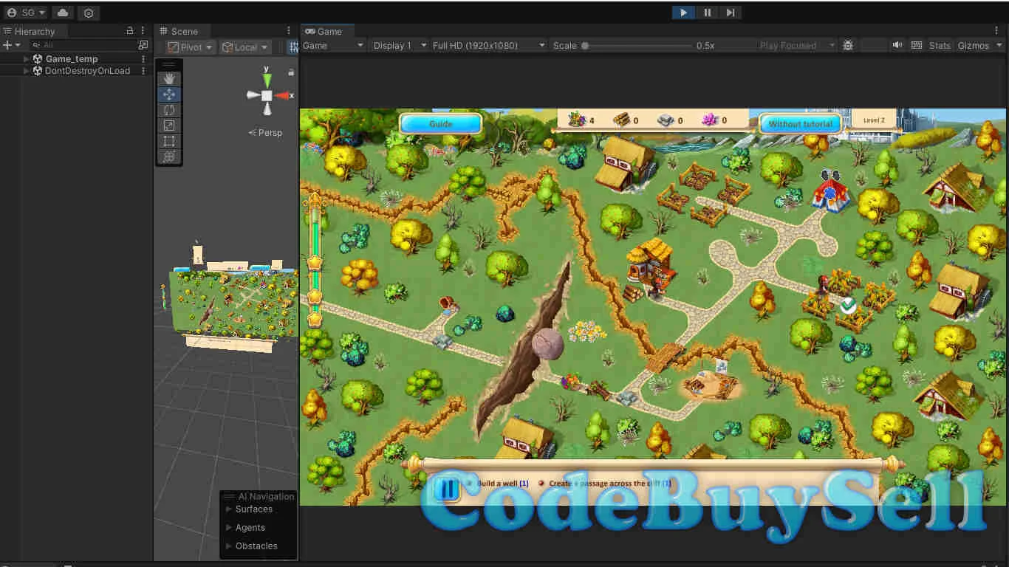This screenshot has height=567, width=1009.
Task: Click the Play button in the editor toolbar
Action: pos(683,13)
